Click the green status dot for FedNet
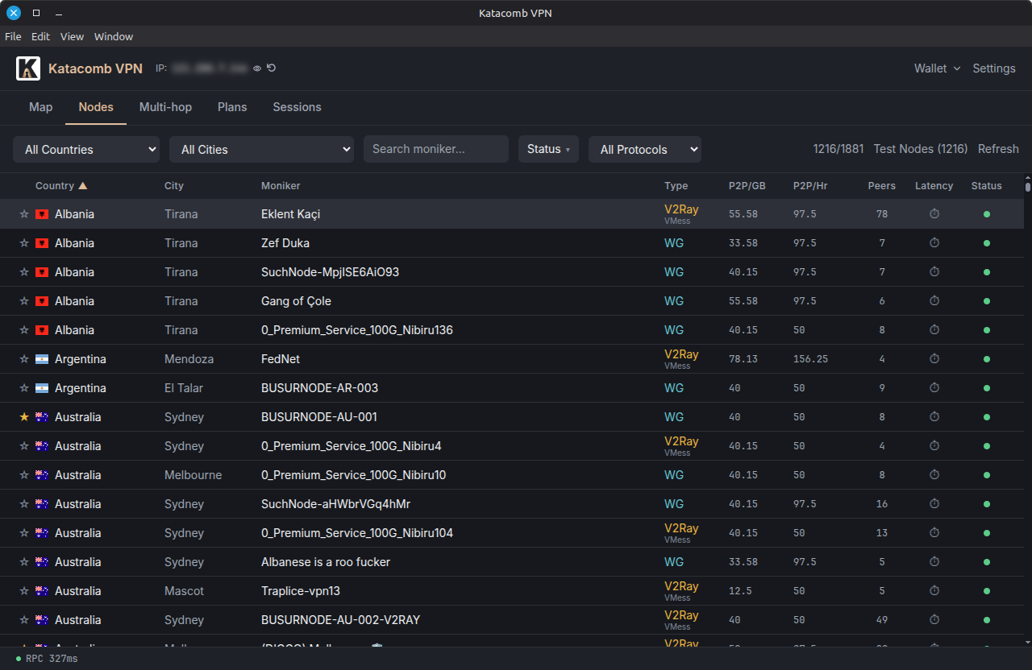The image size is (1032, 670). (x=987, y=359)
